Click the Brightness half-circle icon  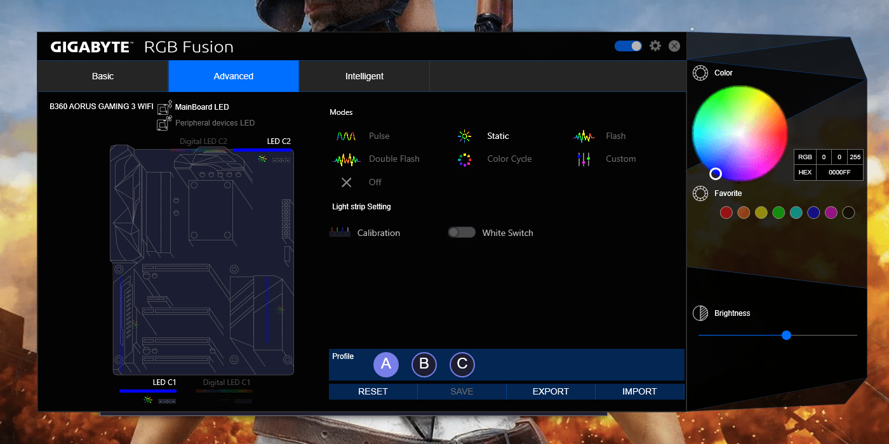click(x=700, y=313)
